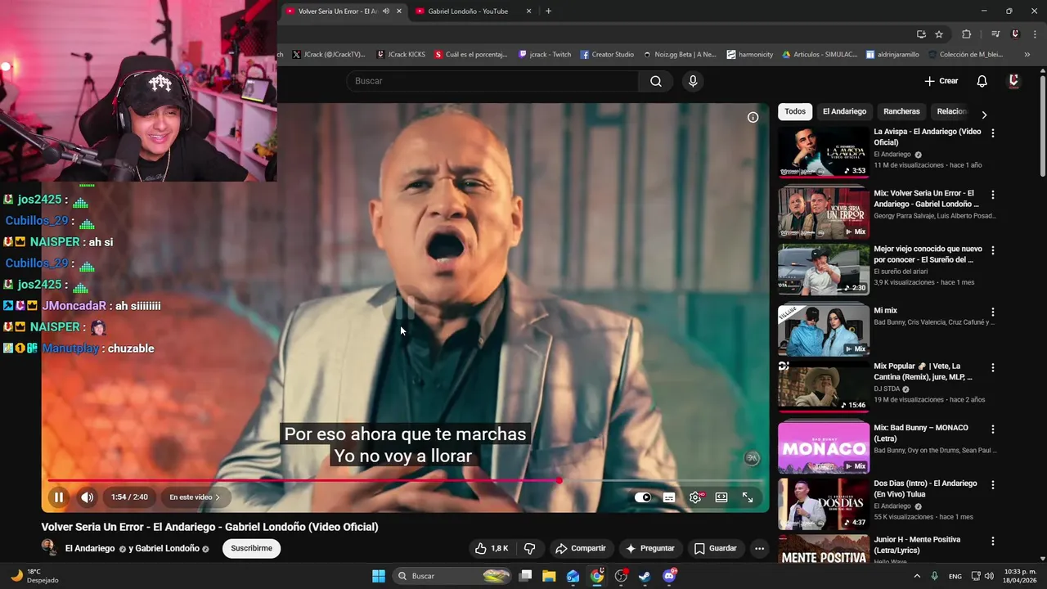Viewport: 1047px width, 589px height.
Task: Open options for Mix: Volver Seria Un Error
Action: [x=993, y=195]
